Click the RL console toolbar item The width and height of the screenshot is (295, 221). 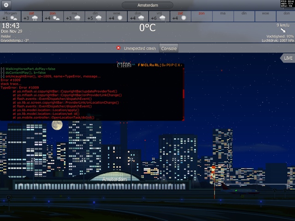pos(157,65)
